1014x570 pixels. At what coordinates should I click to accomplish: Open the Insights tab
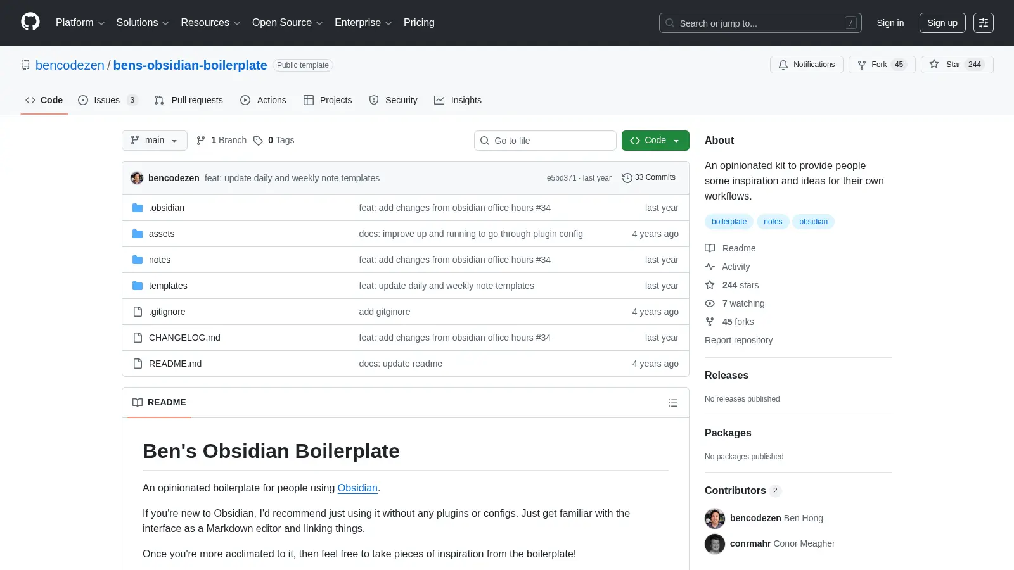pos(458,100)
